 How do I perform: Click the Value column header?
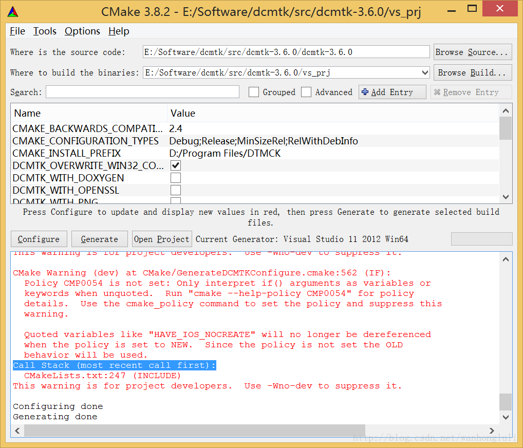coord(333,113)
